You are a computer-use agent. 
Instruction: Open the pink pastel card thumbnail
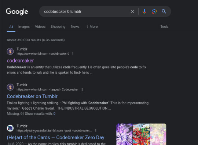click(x=158, y=134)
